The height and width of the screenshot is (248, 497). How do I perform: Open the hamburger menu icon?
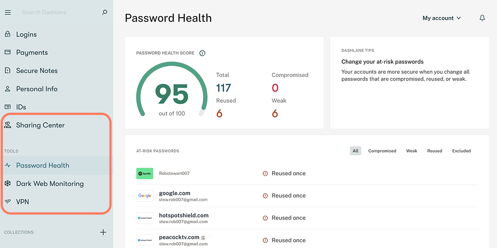8,12
